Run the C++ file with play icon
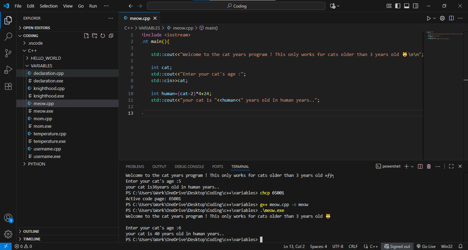Viewport: 468px width, 250px height. [429, 18]
